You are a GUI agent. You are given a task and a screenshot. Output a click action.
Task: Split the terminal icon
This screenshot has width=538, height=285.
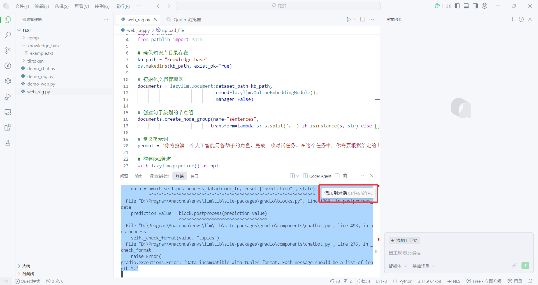click(337, 176)
